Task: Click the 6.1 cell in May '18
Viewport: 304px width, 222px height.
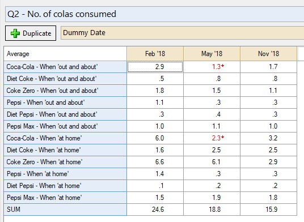Action: pos(212,162)
